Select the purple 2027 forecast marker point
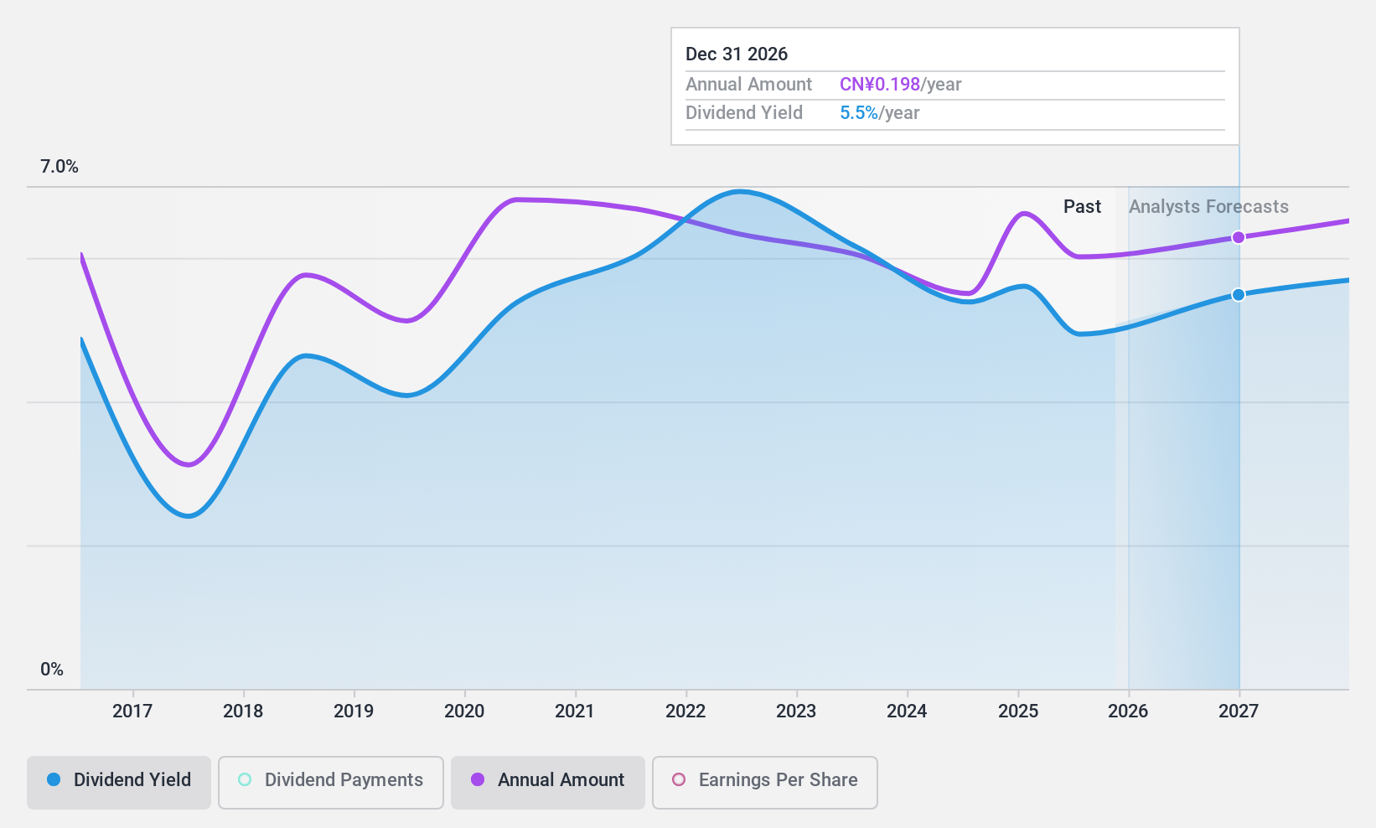Image resolution: width=1376 pixels, height=828 pixels. click(x=1238, y=238)
